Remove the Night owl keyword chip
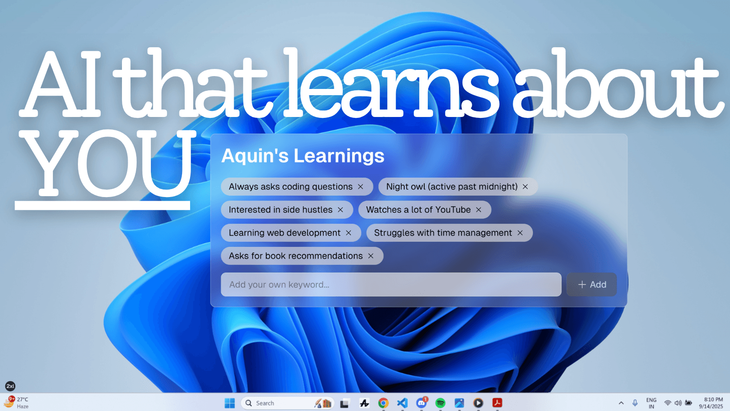730x411 pixels. (525, 187)
